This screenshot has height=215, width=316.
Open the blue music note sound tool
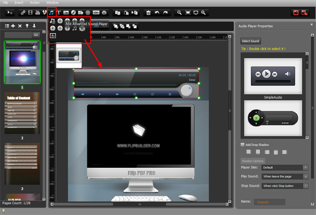pos(52,13)
